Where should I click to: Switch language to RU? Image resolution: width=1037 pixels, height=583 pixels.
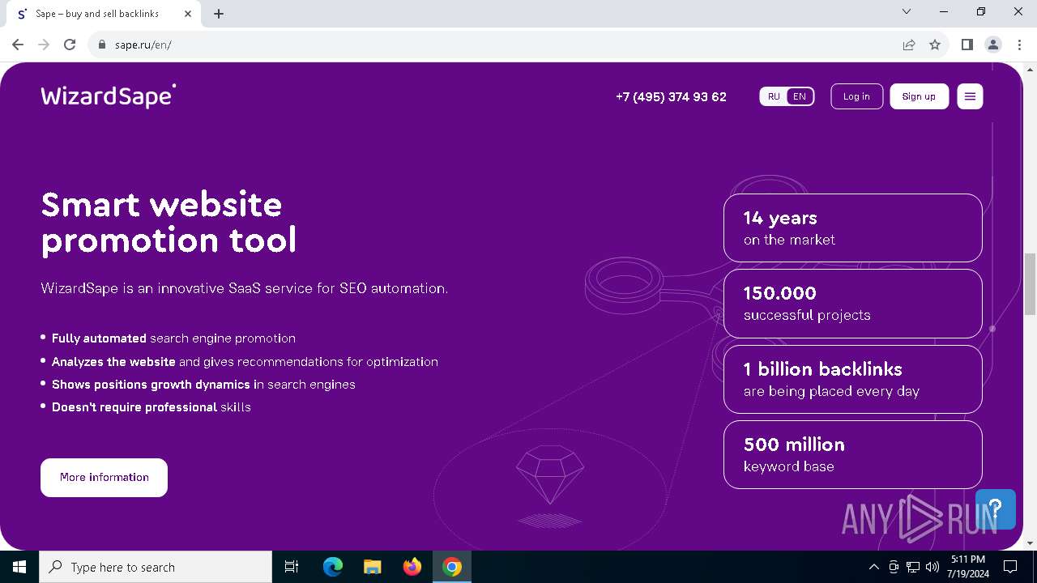tap(774, 96)
